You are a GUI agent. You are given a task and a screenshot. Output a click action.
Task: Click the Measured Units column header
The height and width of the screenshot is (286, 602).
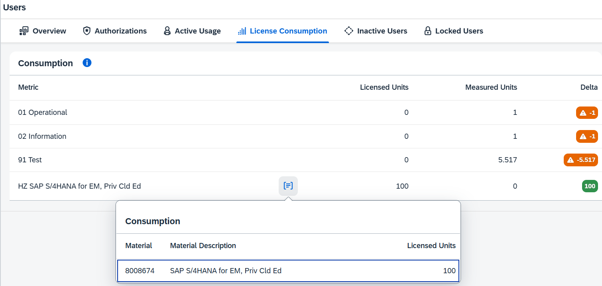[x=491, y=87]
